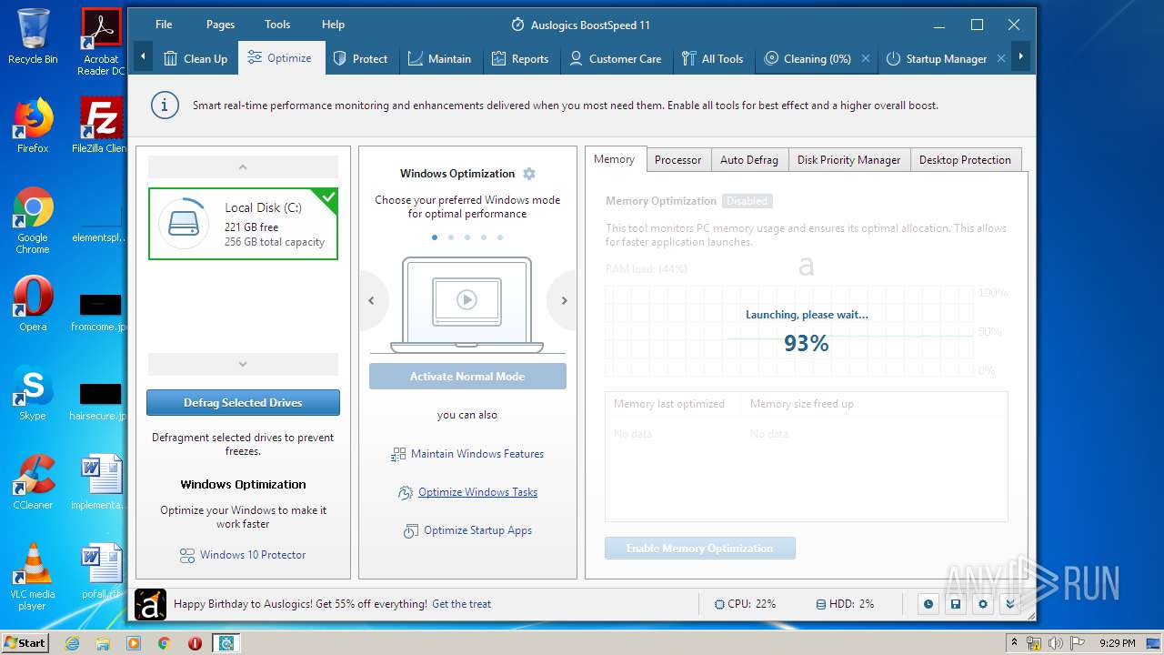Open the Help menu
Screen dimensions: 1164x655
click(333, 25)
